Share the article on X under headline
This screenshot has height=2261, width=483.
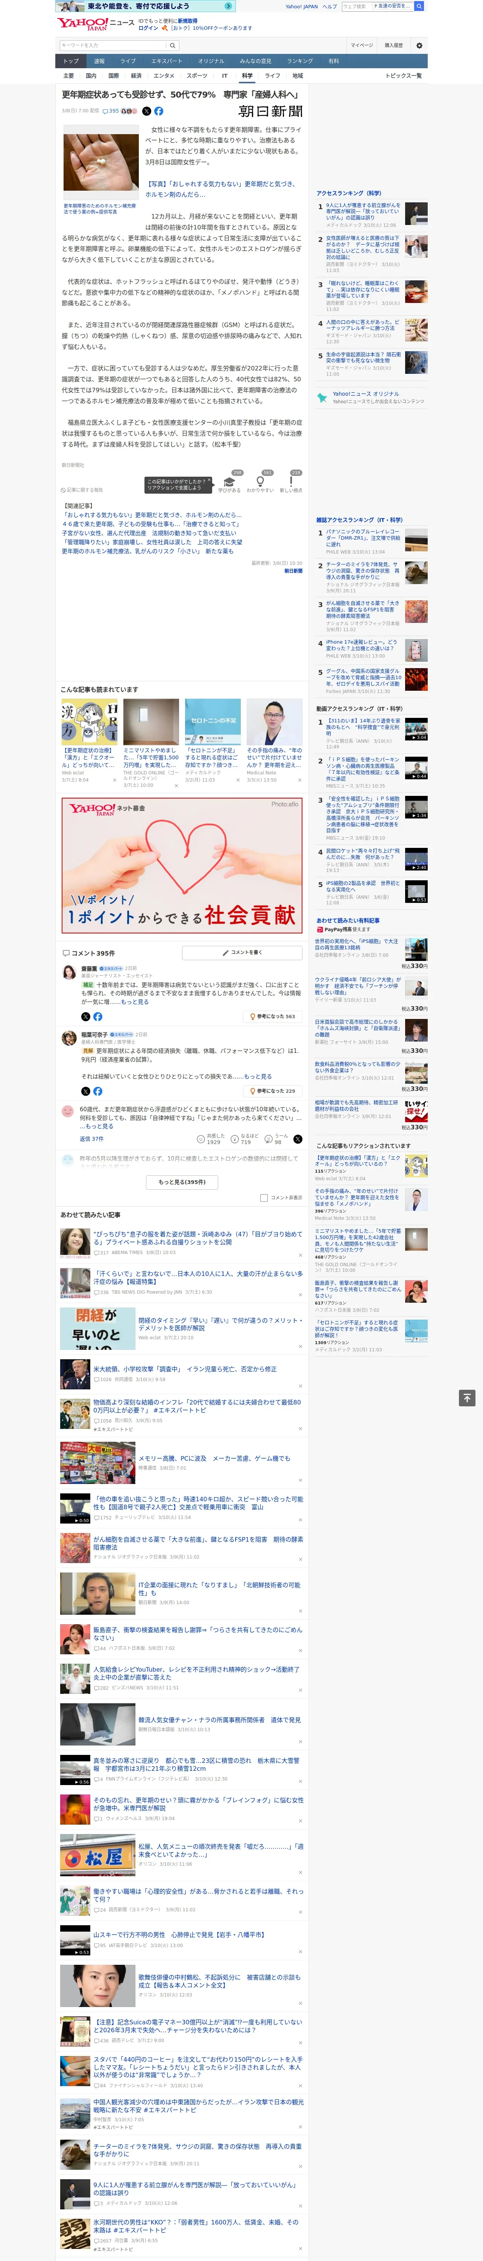pyautogui.click(x=146, y=112)
